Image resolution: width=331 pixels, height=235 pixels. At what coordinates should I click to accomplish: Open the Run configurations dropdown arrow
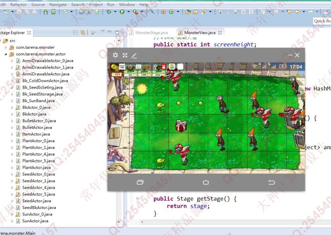[x=128, y=12]
